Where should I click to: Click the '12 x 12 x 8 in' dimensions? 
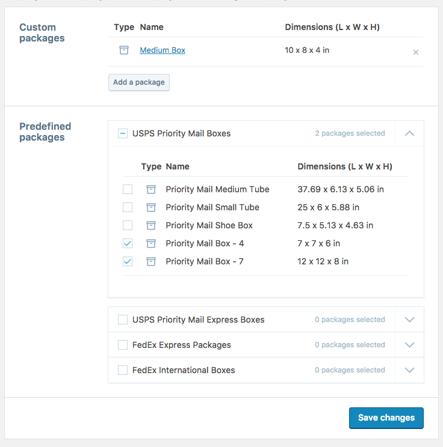323,261
